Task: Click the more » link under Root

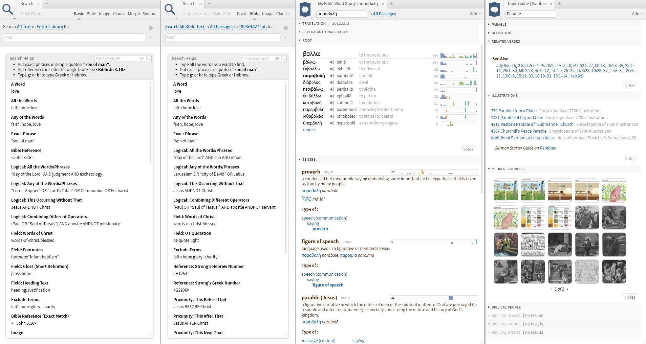Action: 309,130
